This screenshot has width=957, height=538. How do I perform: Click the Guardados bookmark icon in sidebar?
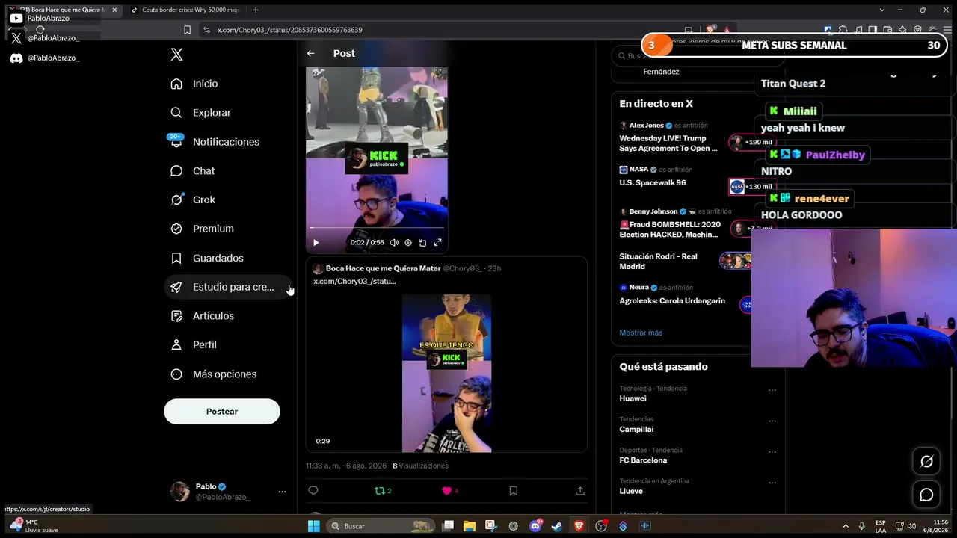tap(176, 258)
